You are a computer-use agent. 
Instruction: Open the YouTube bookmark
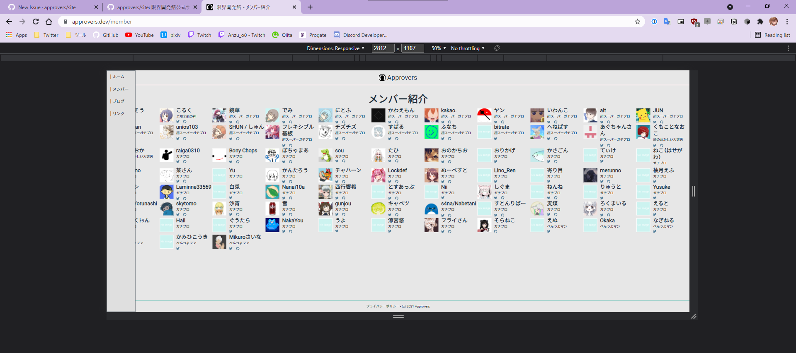[x=140, y=35]
